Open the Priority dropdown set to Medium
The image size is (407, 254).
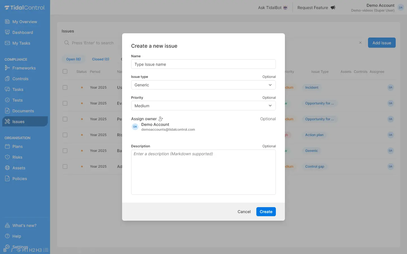tap(203, 106)
